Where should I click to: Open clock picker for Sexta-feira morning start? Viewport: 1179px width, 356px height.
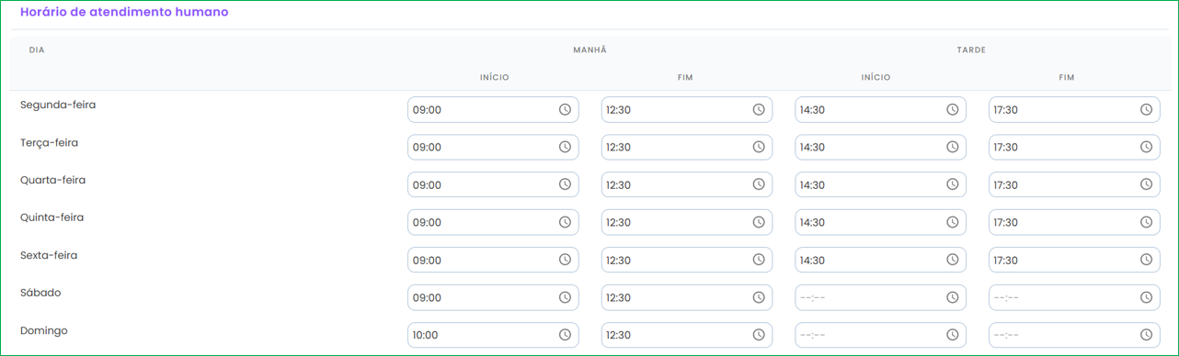[565, 260]
